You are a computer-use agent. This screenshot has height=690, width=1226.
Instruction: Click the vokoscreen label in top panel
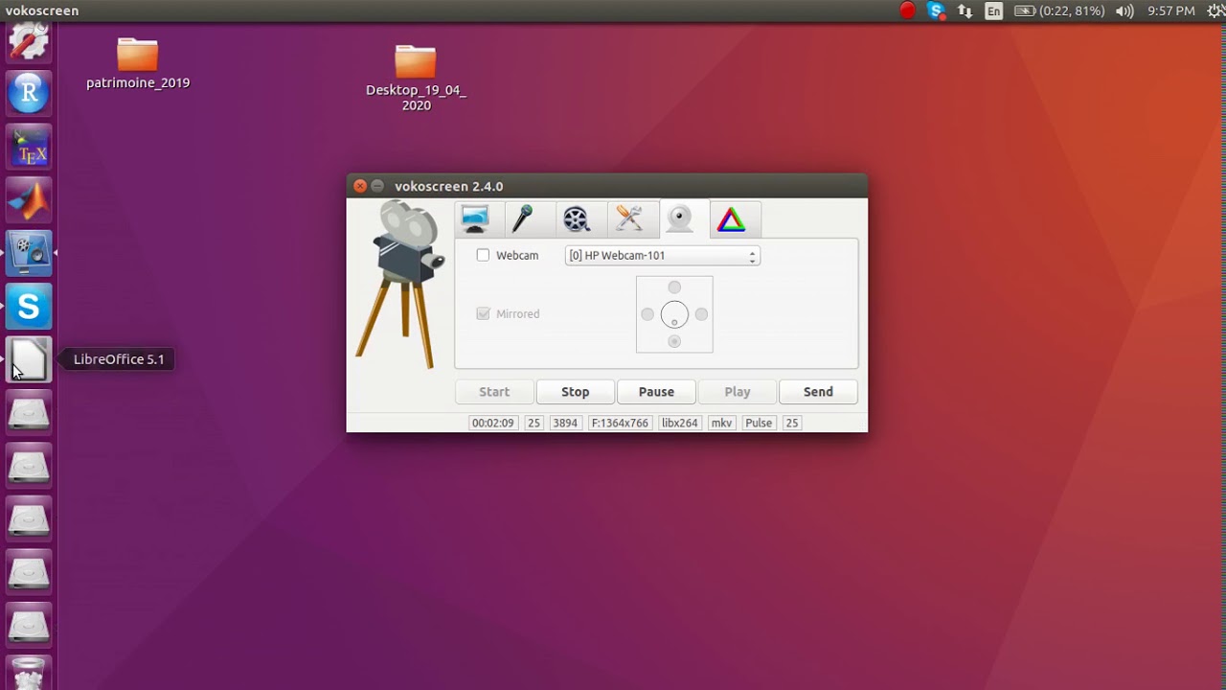[40, 11]
